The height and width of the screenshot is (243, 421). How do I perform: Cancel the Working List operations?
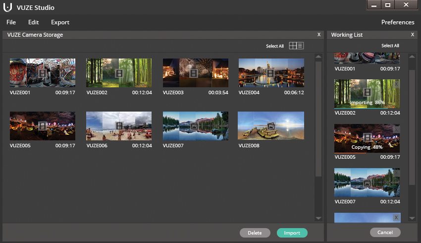385,233
